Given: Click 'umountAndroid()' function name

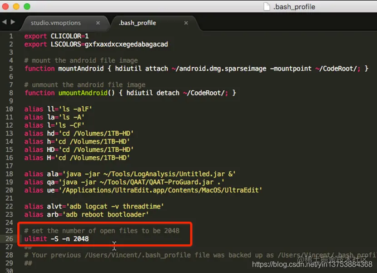Looking at the screenshot, I should [87, 93].
